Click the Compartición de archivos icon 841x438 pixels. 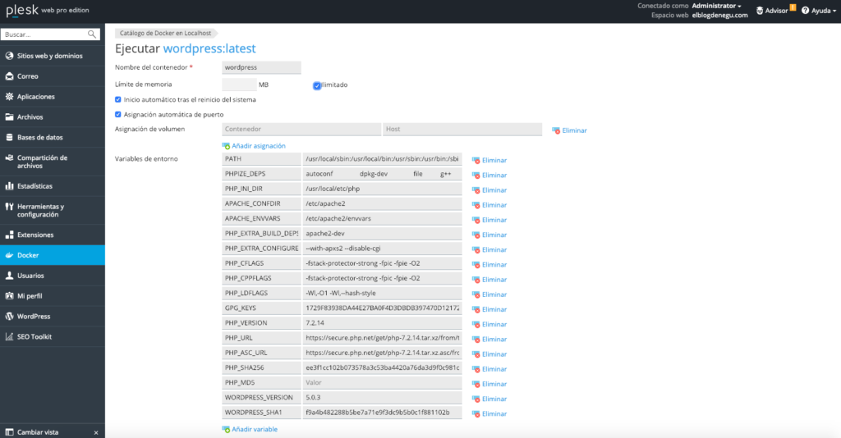click(9, 158)
